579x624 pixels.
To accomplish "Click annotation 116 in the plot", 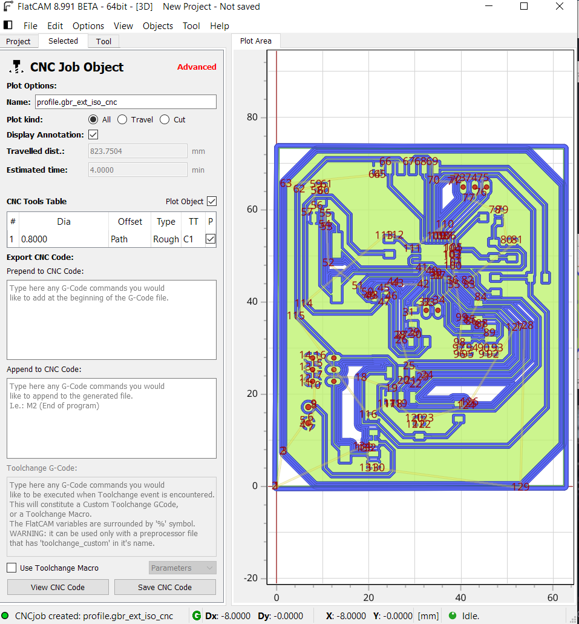I will 368,414.
